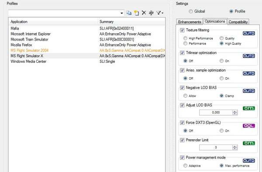Click summary SLI:AFR[0x02400011]
Image resolution: width=262 pixels, height=172 pixels.
[x=117, y=28]
